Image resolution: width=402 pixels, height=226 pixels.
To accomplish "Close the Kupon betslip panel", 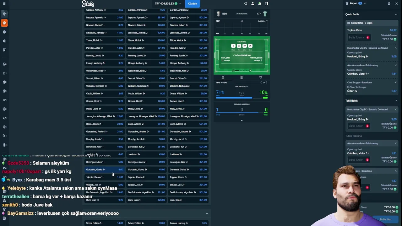I will [396, 3].
